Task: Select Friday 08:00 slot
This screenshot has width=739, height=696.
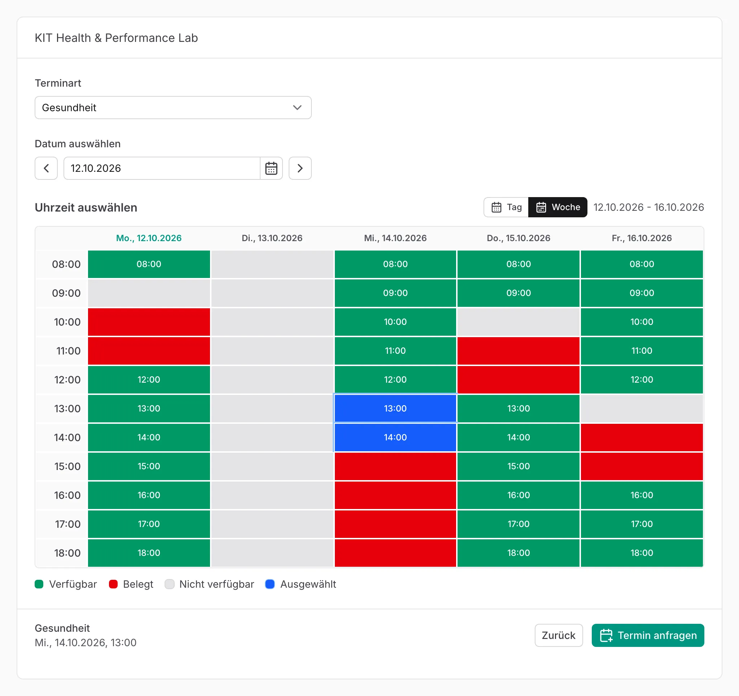Action: point(642,264)
